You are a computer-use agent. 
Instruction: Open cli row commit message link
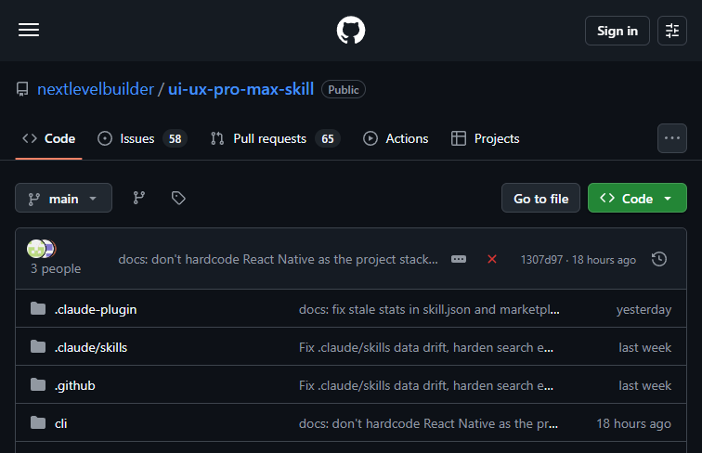tap(428, 423)
